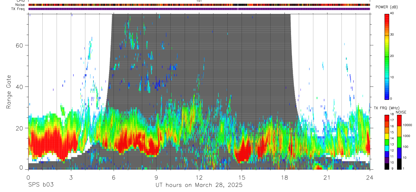416x192 pixels.
Task: Select the hour 21 tick on time axis
Action: click(x=327, y=177)
